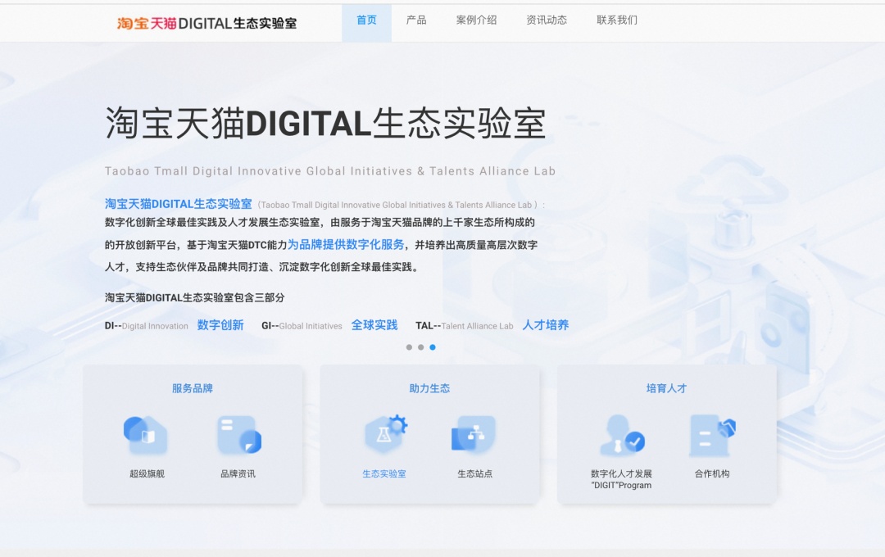Go to 案例介绍 in the navigation

(476, 20)
